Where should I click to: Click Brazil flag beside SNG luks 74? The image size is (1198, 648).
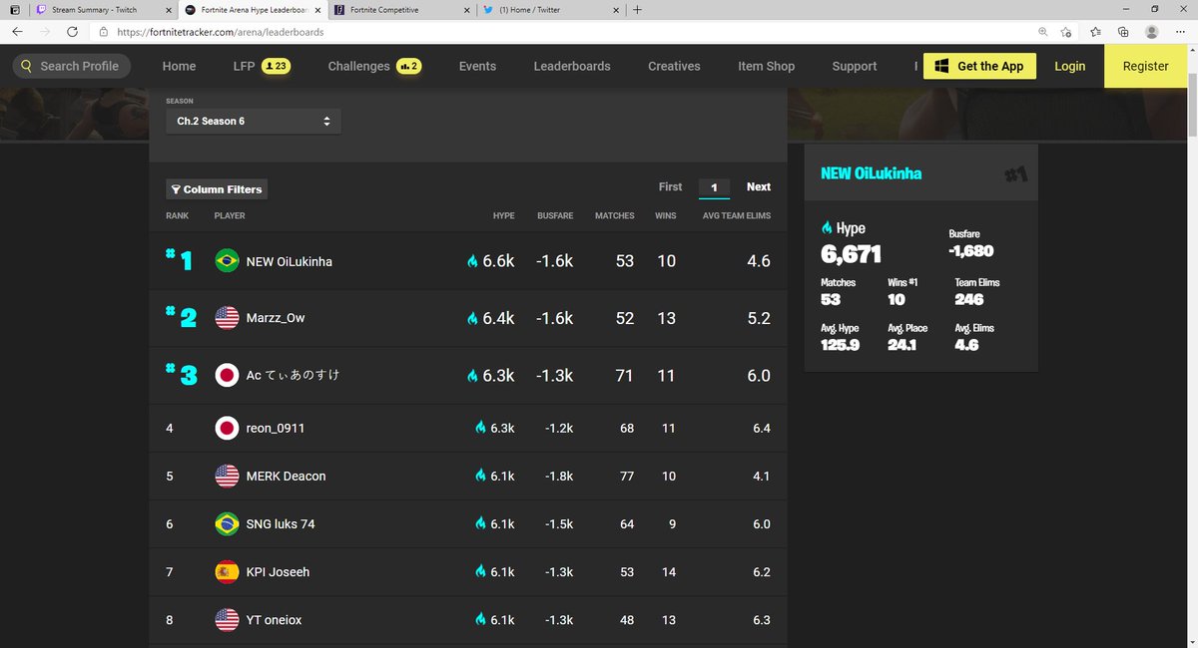(228, 523)
